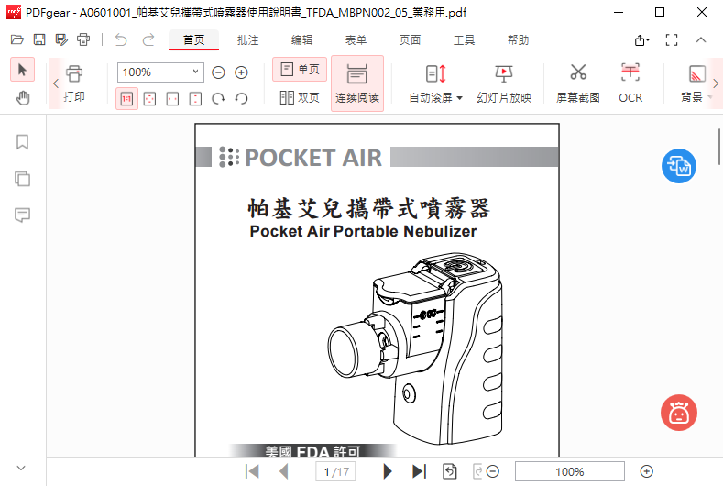Viewport: 723px width, 486px height.
Task: Open the 帮助 tab
Action: pos(519,40)
